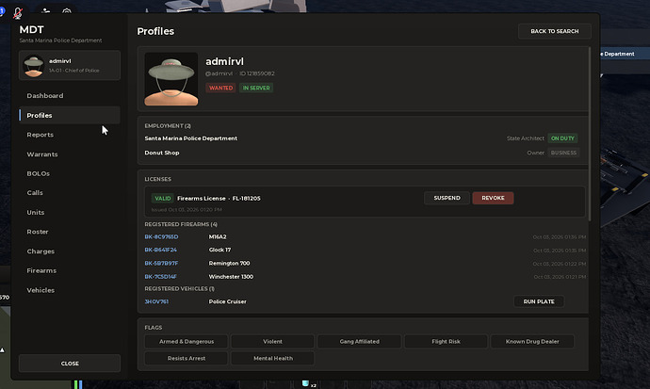Click the admirvl Chief of Police card
This screenshot has width=650, height=389.
(70, 65)
